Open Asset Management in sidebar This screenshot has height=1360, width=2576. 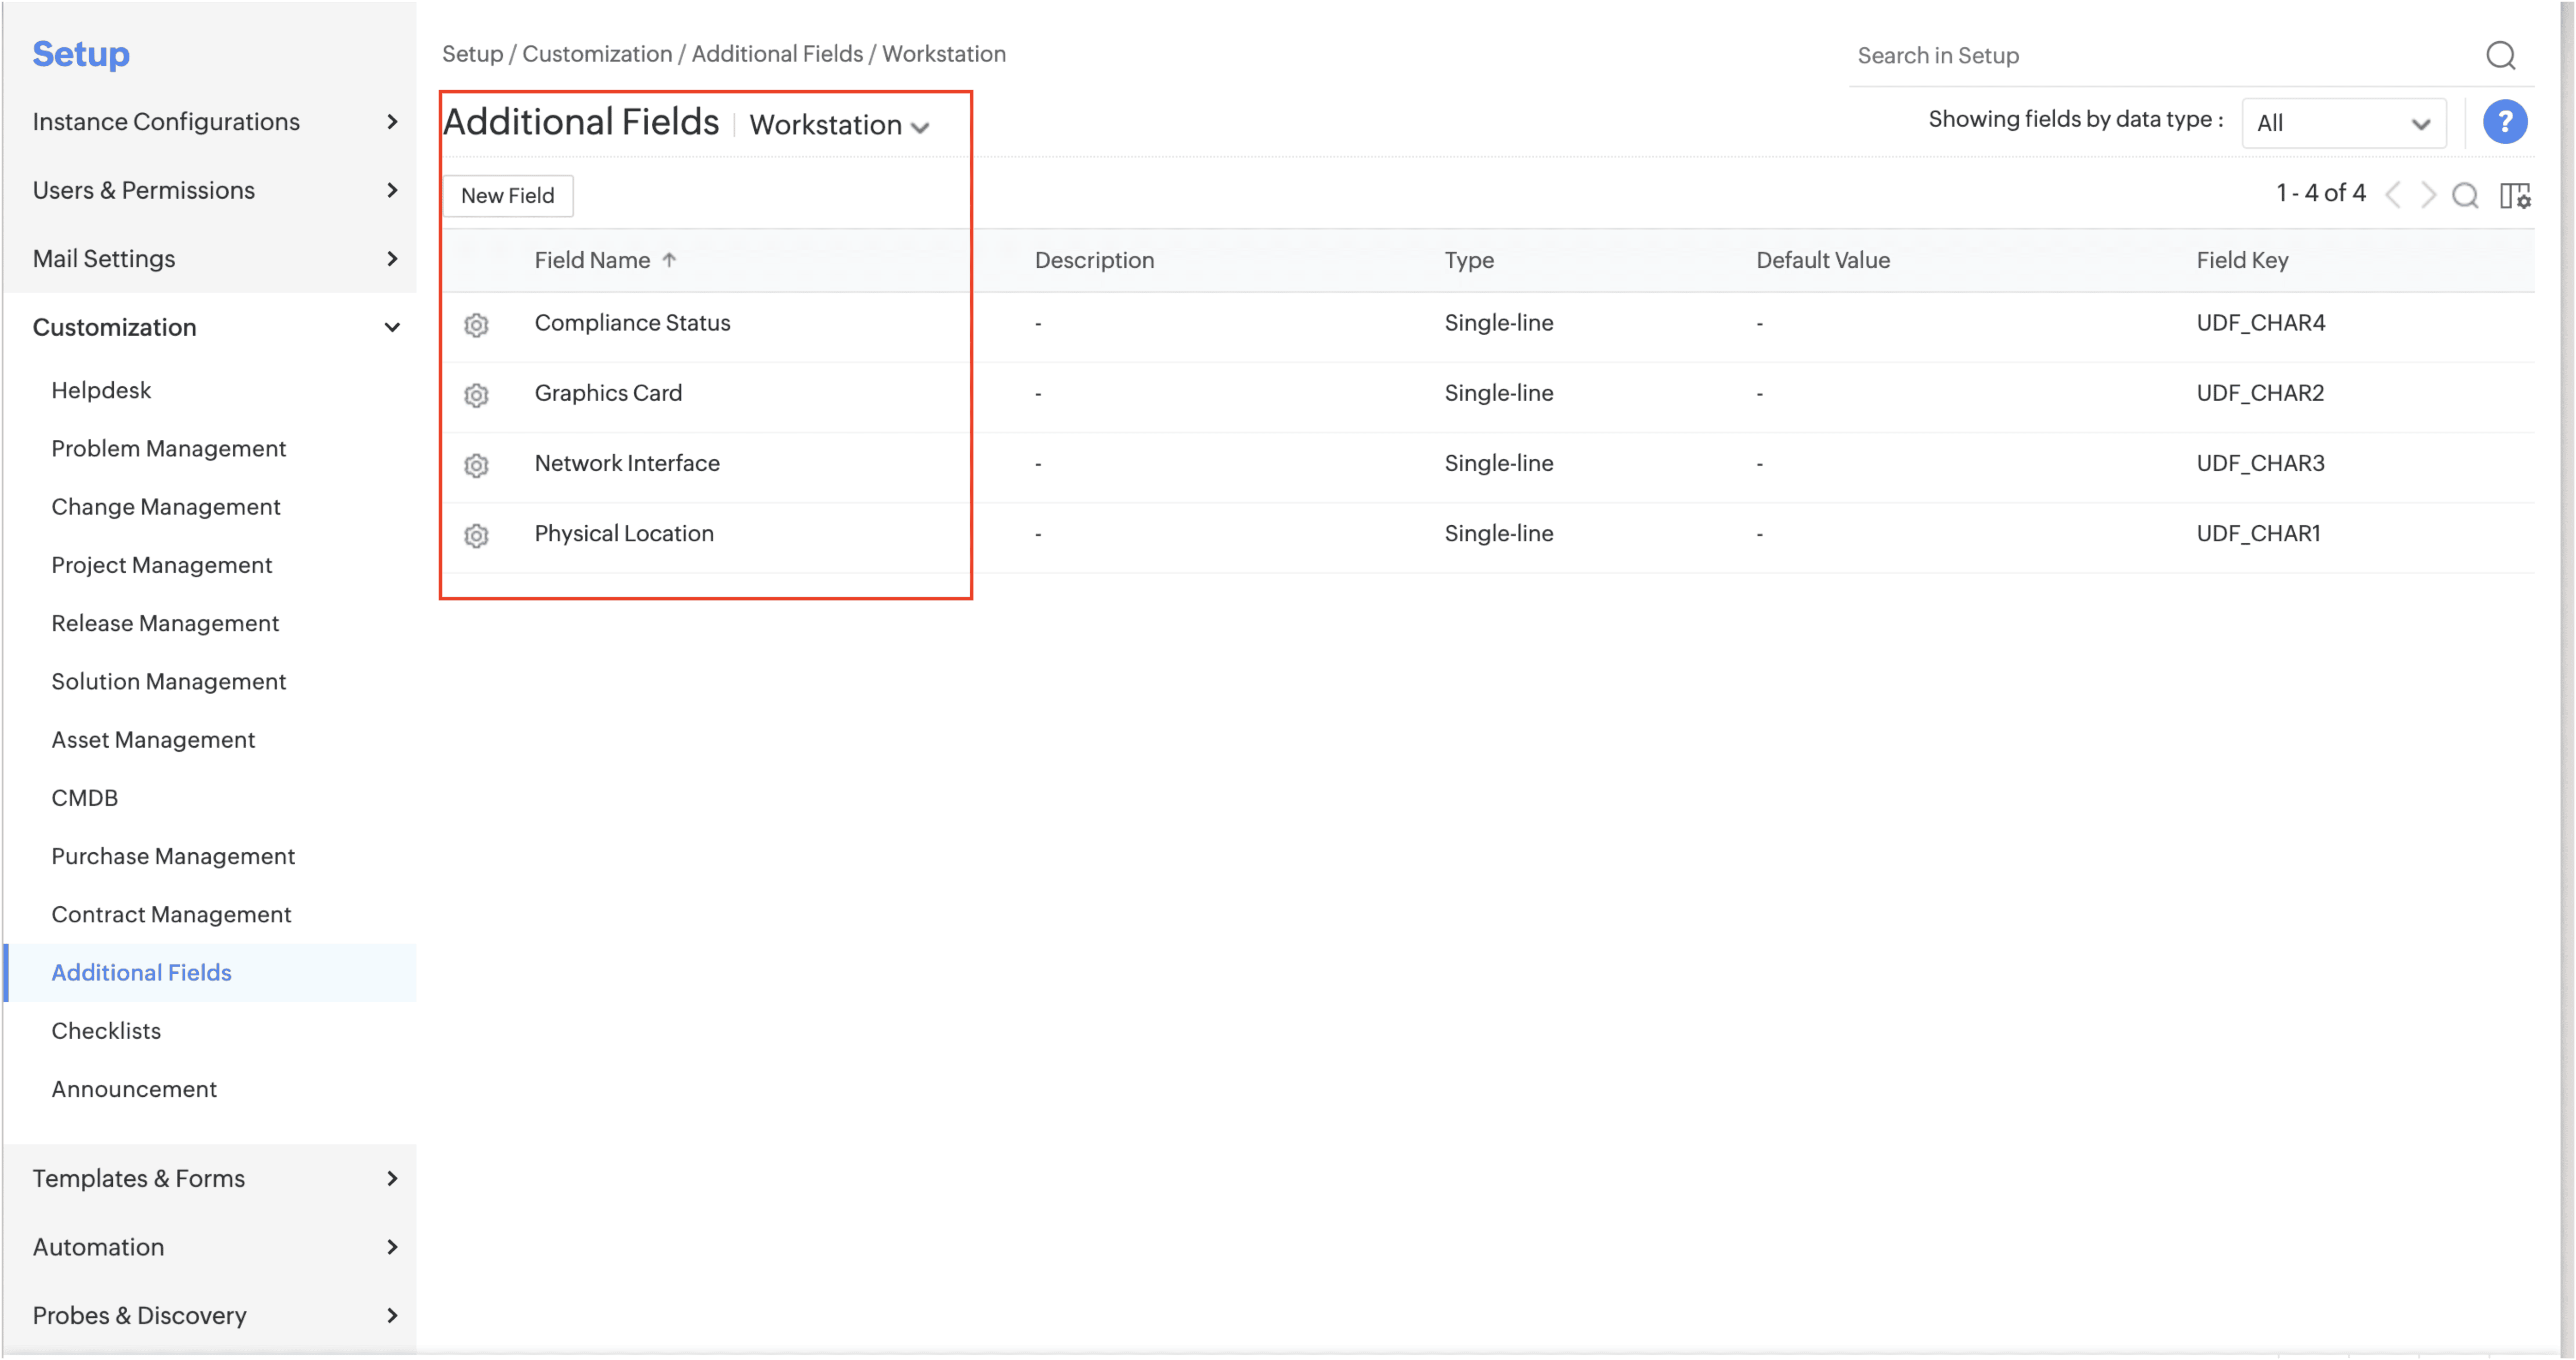153,739
